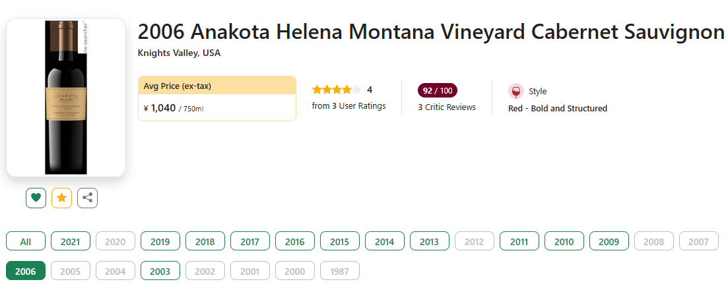This screenshot has height=286, width=728.
Task: Click the Avg Price box showing ¥1,040
Action: coord(217,98)
